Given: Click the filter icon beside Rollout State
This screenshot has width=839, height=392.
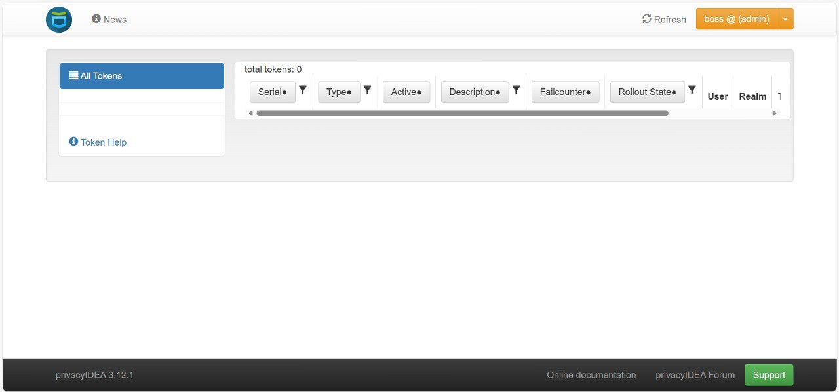Looking at the screenshot, I should coord(692,90).
